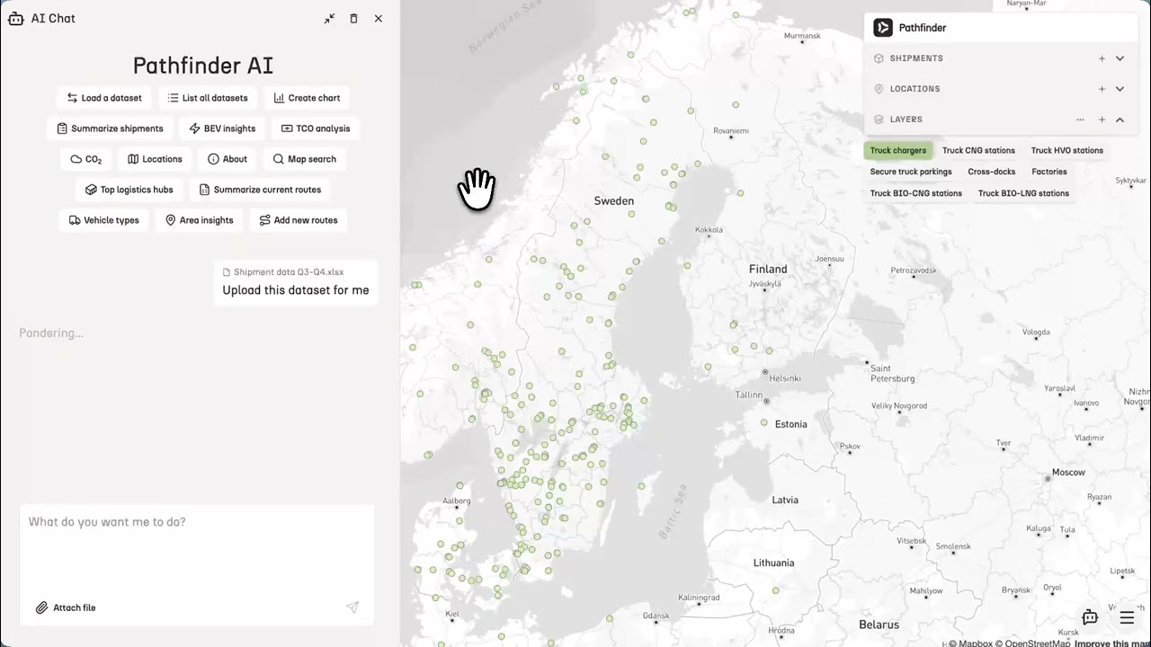Image resolution: width=1151 pixels, height=647 pixels.
Task: Click the 'Sweden' label on the map
Action: [614, 201]
